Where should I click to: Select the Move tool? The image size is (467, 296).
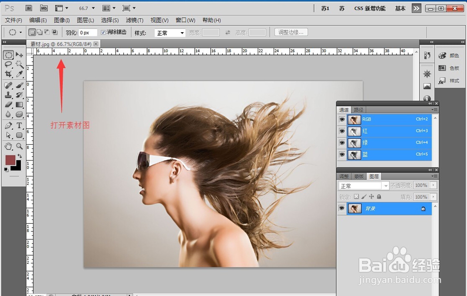click(x=19, y=55)
